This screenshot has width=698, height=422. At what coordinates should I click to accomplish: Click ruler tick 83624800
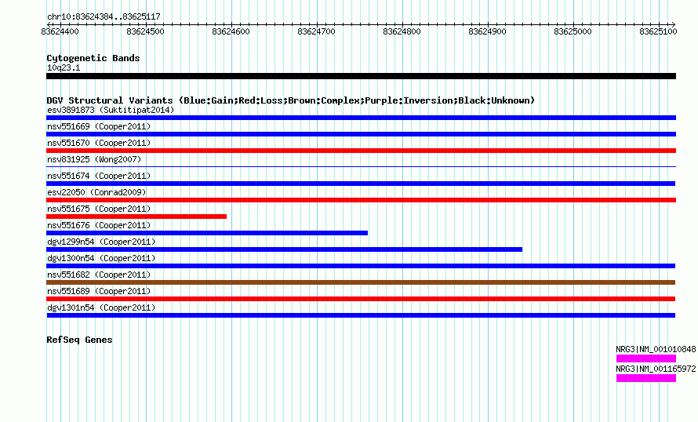click(x=402, y=31)
